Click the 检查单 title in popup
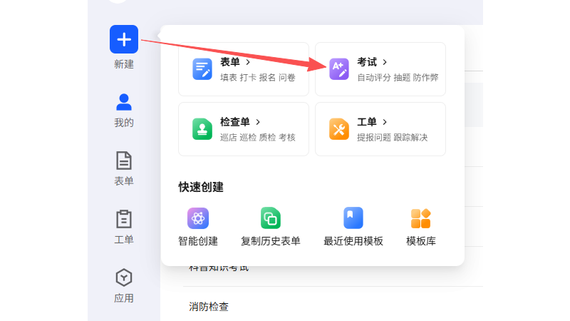The height and width of the screenshot is (321, 570). coord(235,122)
